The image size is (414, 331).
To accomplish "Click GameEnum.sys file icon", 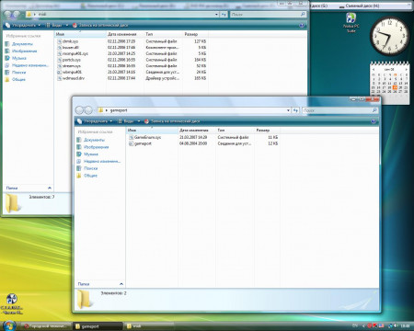I will click(131, 137).
